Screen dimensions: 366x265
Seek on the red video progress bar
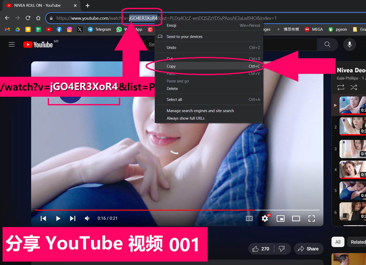tap(177, 210)
